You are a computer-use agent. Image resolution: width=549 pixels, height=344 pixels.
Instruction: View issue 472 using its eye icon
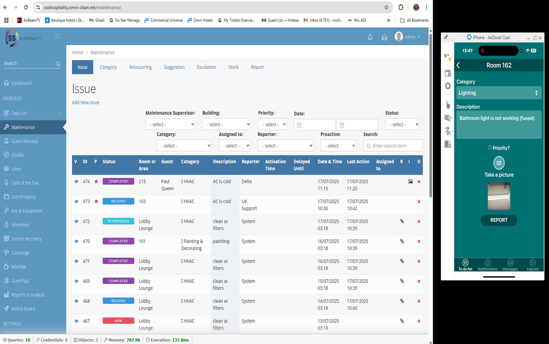pyautogui.click(x=76, y=221)
